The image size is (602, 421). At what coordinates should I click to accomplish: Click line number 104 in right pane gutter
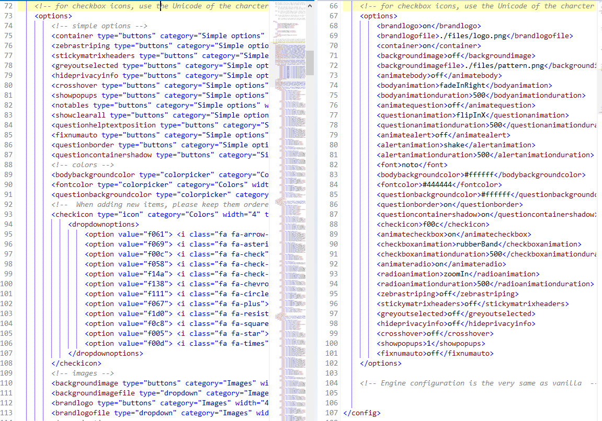click(x=332, y=383)
